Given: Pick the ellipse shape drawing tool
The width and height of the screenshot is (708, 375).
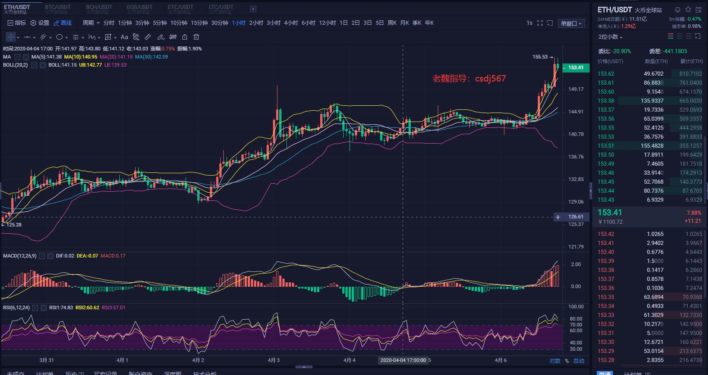Looking at the screenshot, I should [59, 37].
